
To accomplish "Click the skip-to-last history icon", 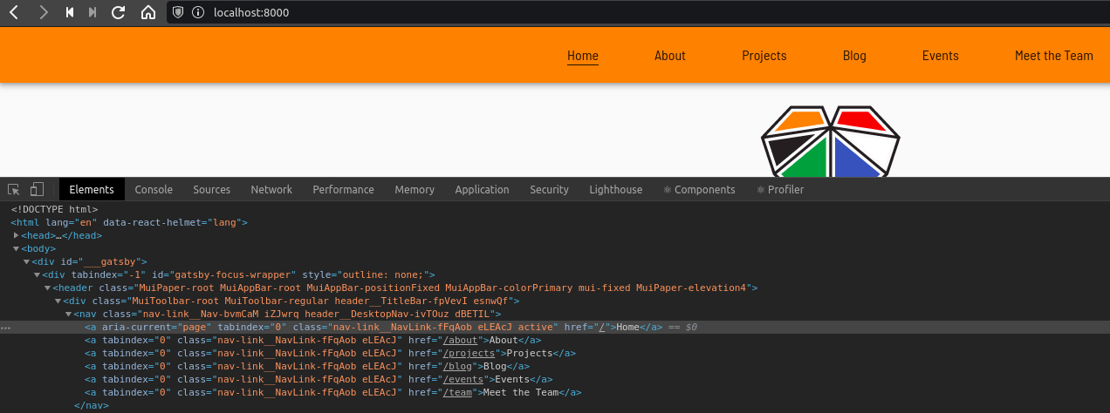I will [x=92, y=12].
